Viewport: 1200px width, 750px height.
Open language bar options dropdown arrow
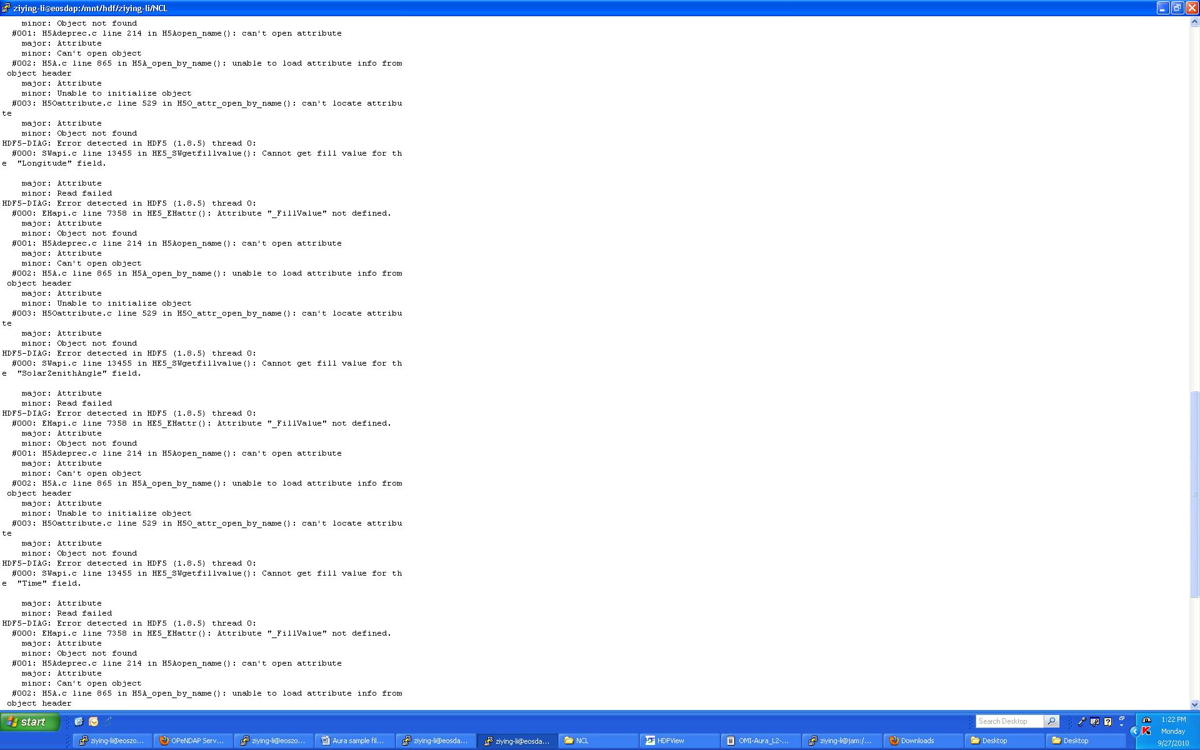click(1122, 725)
